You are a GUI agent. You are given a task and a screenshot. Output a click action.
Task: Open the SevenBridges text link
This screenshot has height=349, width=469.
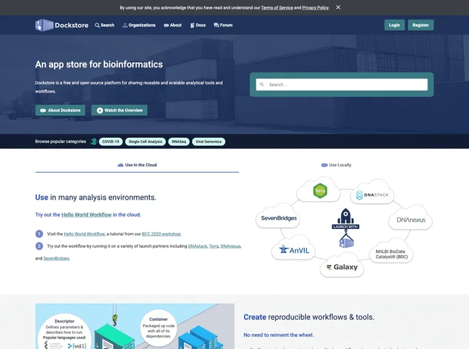click(x=56, y=258)
